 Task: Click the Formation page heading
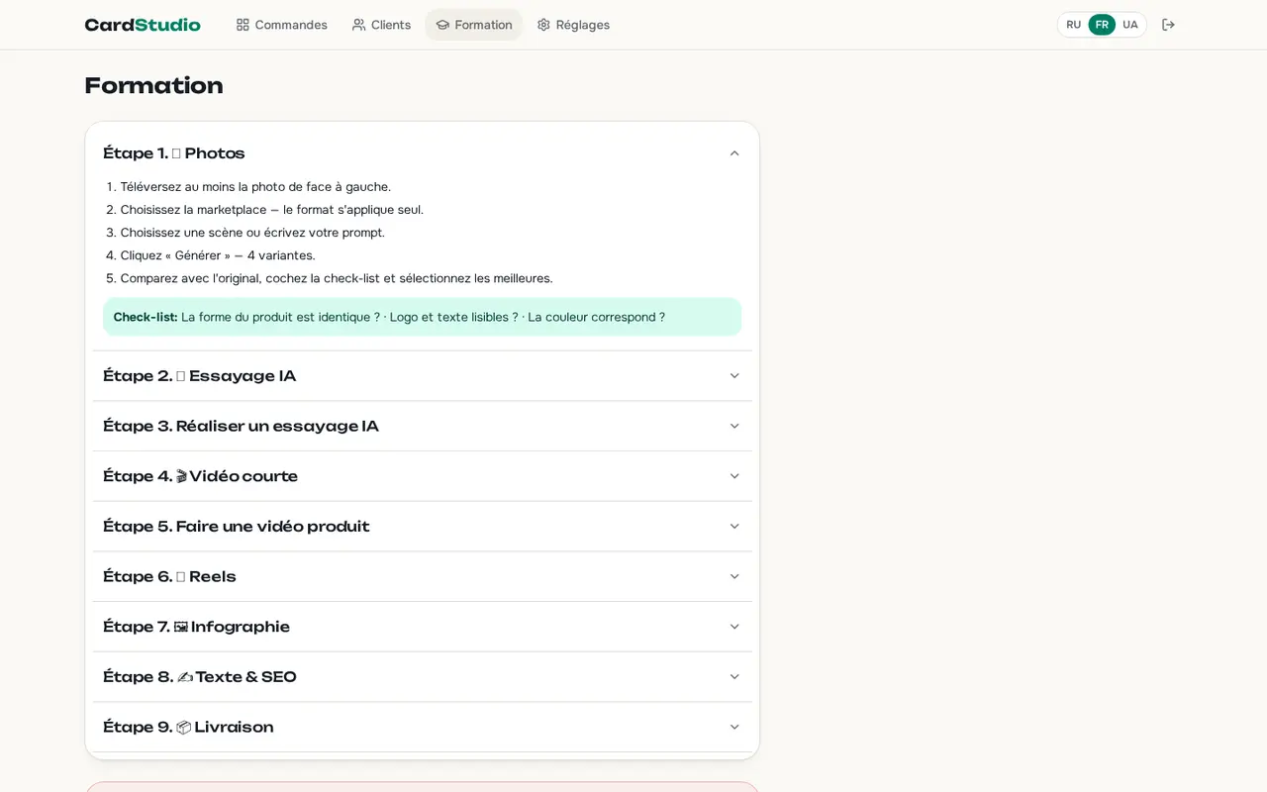coord(153,86)
